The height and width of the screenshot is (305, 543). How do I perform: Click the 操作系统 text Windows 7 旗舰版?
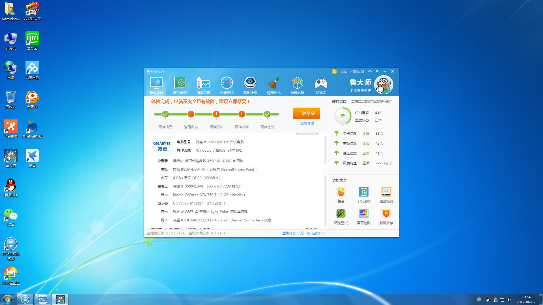(x=219, y=151)
